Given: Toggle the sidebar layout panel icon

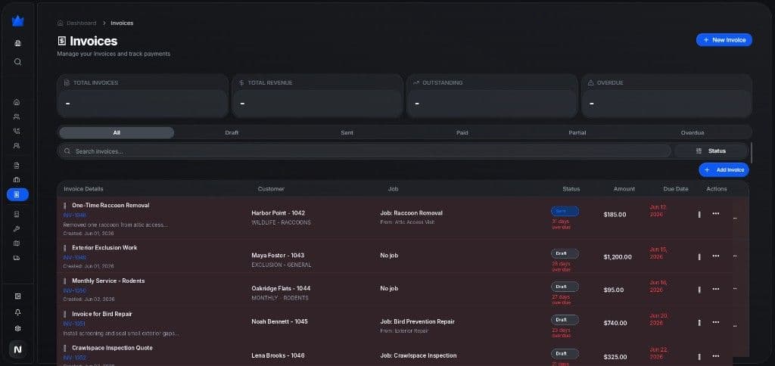Looking at the screenshot, I should tap(18, 296).
